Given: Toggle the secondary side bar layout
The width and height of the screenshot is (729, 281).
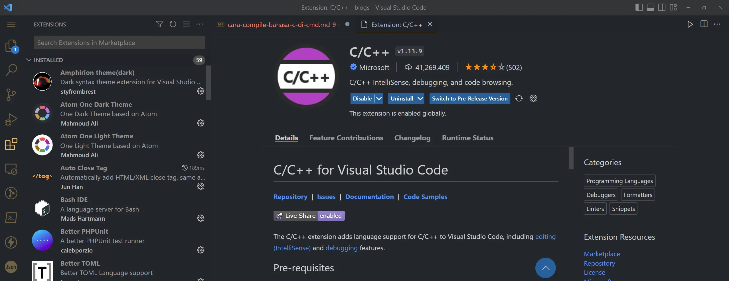Looking at the screenshot, I should pyautogui.click(x=662, y=7).
